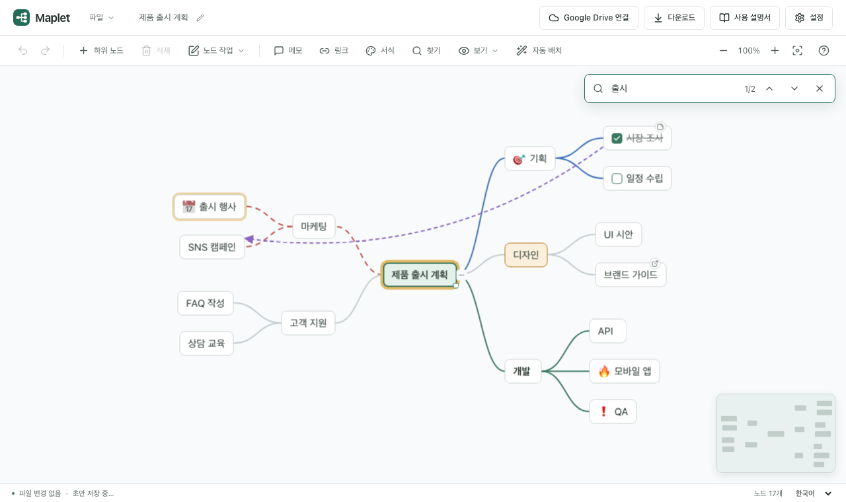The width and height of the screenshot is (846, 502).
Task: Click 링크 toolbar button
Action: (x=334, y=51)
